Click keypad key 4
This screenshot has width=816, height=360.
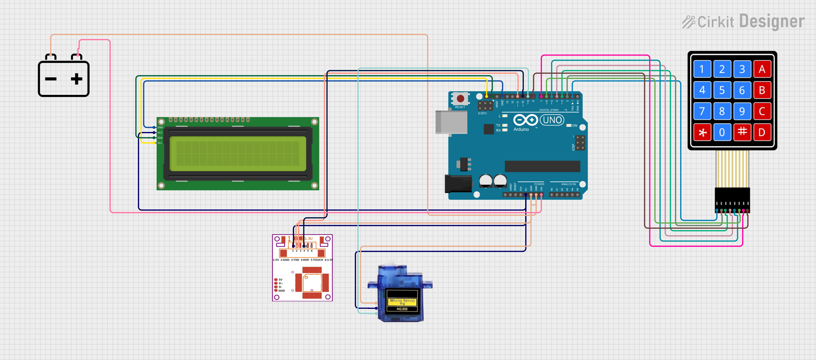point(702,90)
